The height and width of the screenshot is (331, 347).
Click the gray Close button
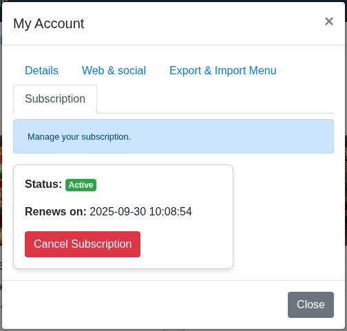click(311, 305)
